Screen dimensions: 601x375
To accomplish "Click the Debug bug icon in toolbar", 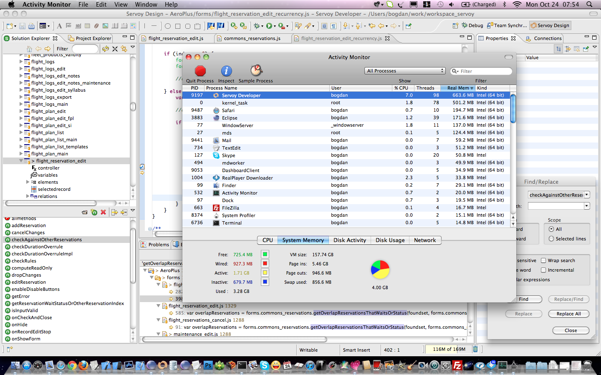I will 257,26.
